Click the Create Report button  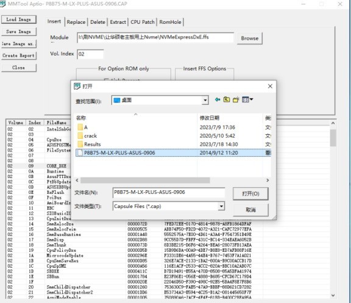(x=18, y=55)
